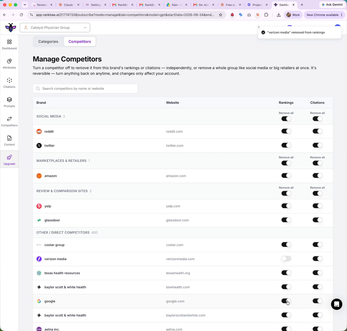Enable verizon media rankings toggle
Screen dimensions: 347x331
(x=286, y=259)
